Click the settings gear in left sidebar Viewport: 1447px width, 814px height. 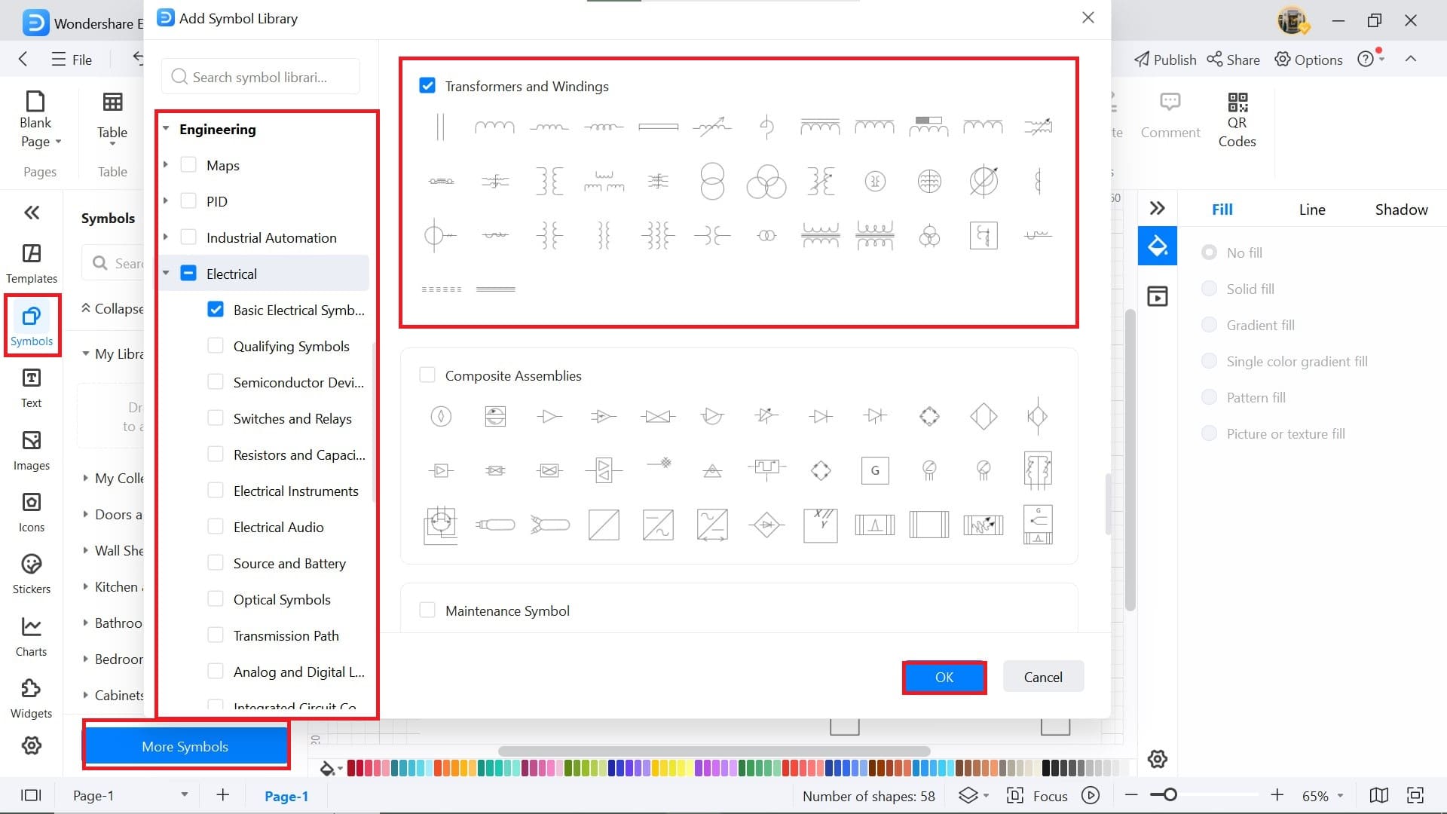pos(32,745)
